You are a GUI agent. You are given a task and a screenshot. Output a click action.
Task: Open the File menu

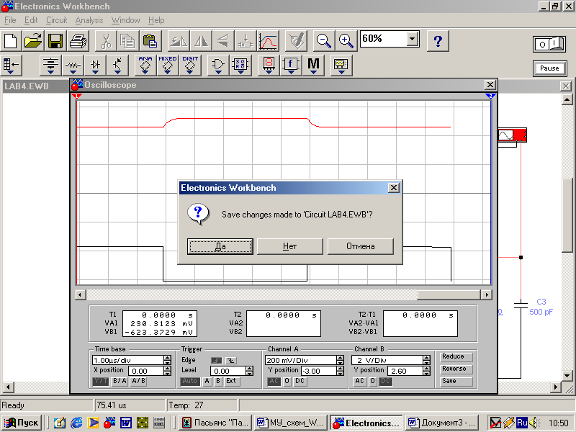[10, 20]
